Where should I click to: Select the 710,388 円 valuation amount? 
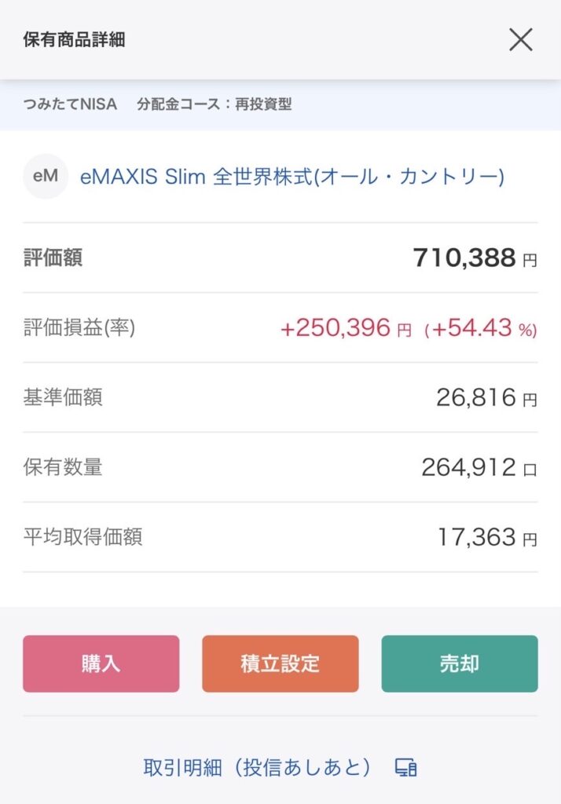[x=475, y=258]
